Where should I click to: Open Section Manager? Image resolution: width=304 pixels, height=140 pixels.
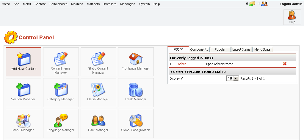coord(23,90)
